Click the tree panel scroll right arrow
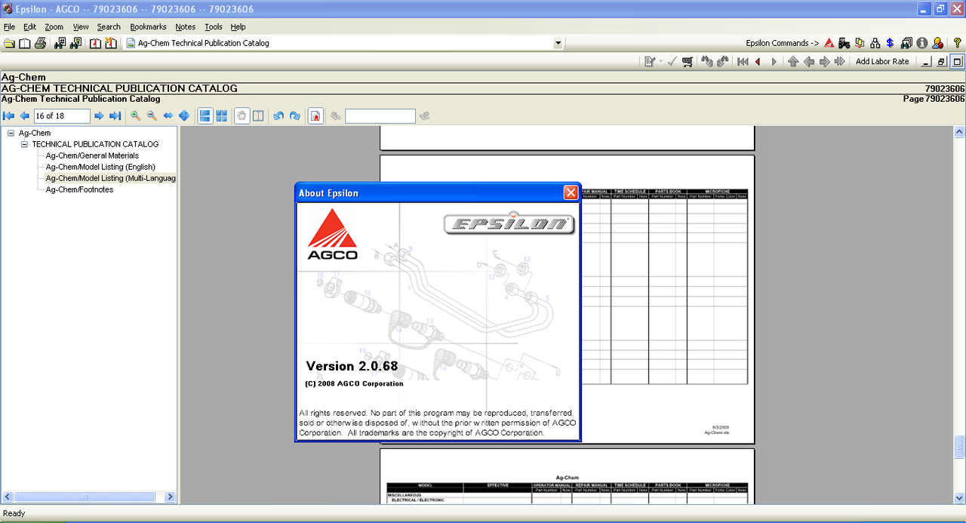 tap(170, 497)
